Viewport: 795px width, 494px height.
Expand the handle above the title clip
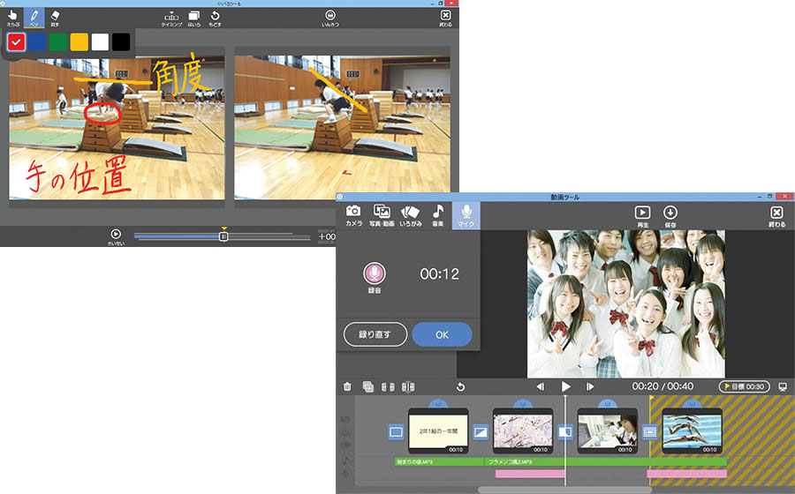click(x=437, y=403)
